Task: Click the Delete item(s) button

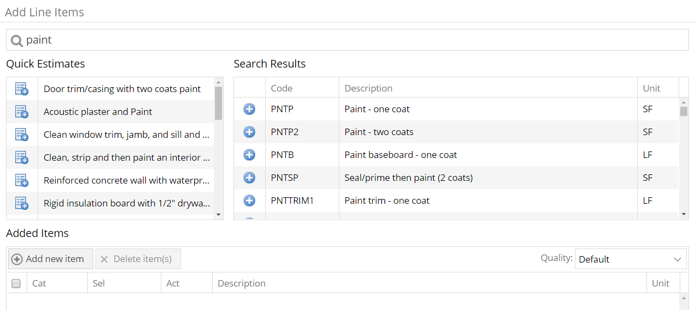Action: 138,259
